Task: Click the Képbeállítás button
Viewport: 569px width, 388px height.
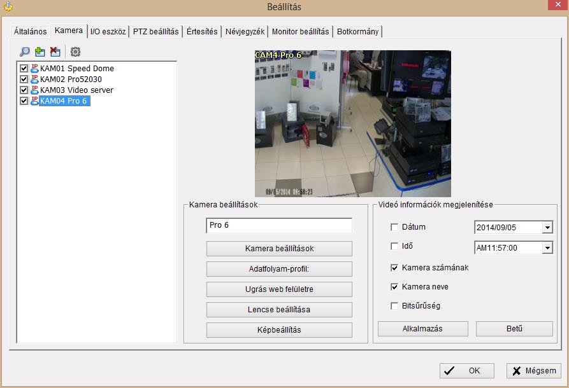Action: [279, 329]
